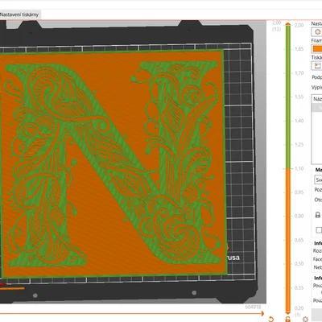Click the 1,10 layer height label
322x322 pixels.
click(x=299, y=168)
